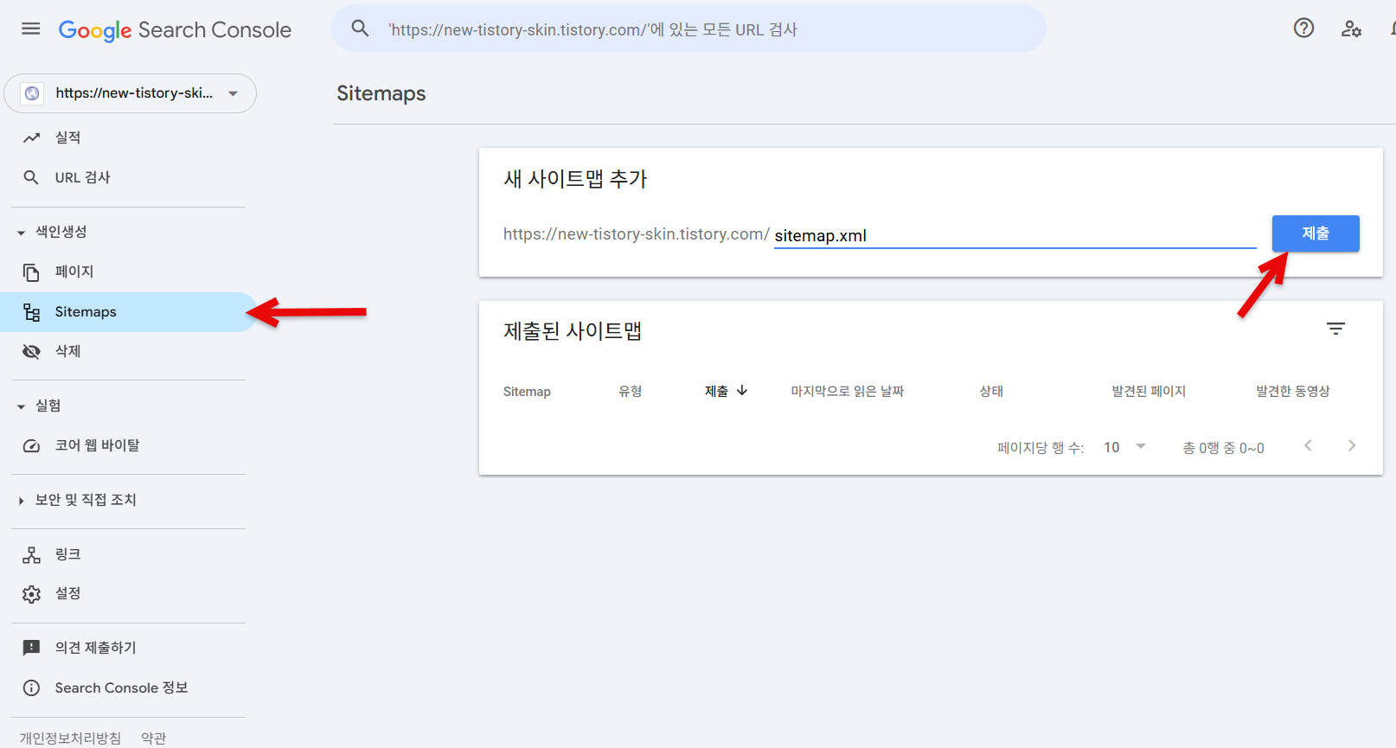Click the 발견한 동영상 column header
The height and width of the screenshot is (748, 1396).
(1293, 391)
